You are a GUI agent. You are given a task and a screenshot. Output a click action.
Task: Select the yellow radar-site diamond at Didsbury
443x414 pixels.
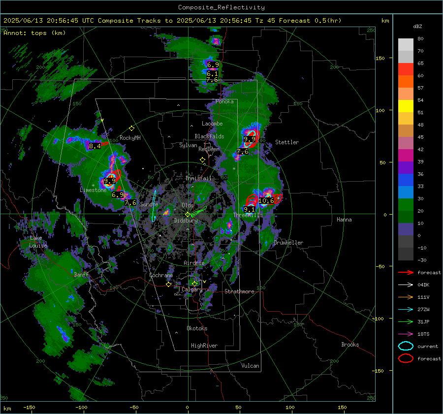point(188,215)
